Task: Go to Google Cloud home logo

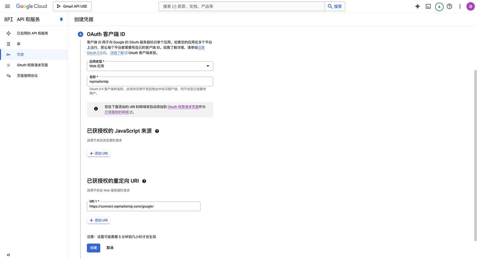Action: point(31,6)
